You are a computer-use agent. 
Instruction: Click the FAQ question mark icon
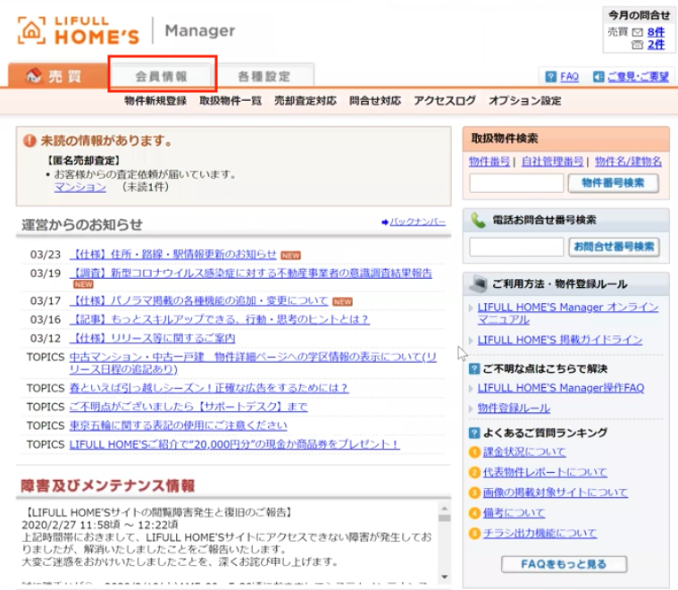point(550,77)
